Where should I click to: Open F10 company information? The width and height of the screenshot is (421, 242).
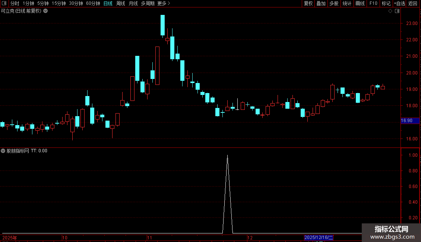point(373,3)
